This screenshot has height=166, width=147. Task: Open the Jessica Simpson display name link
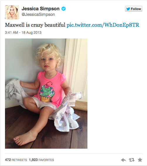[40, 9]
